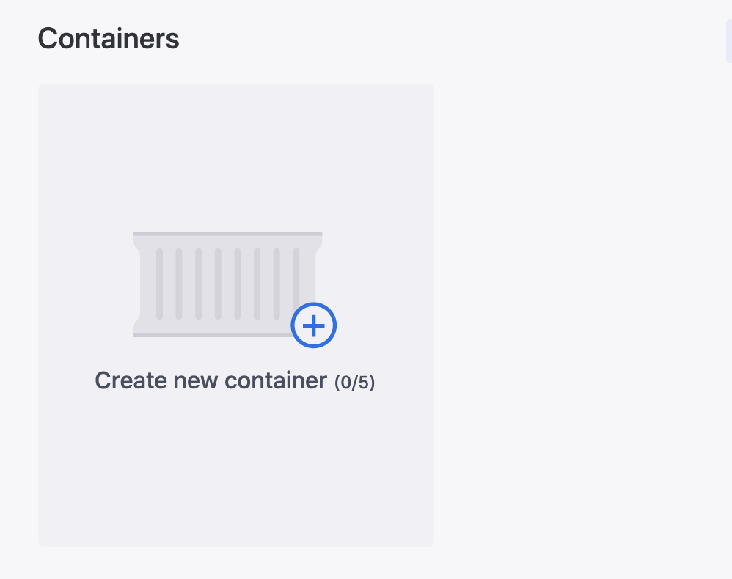Click the top rail of the container icon
Screen dimensions: 732x579
pos(227,234)
